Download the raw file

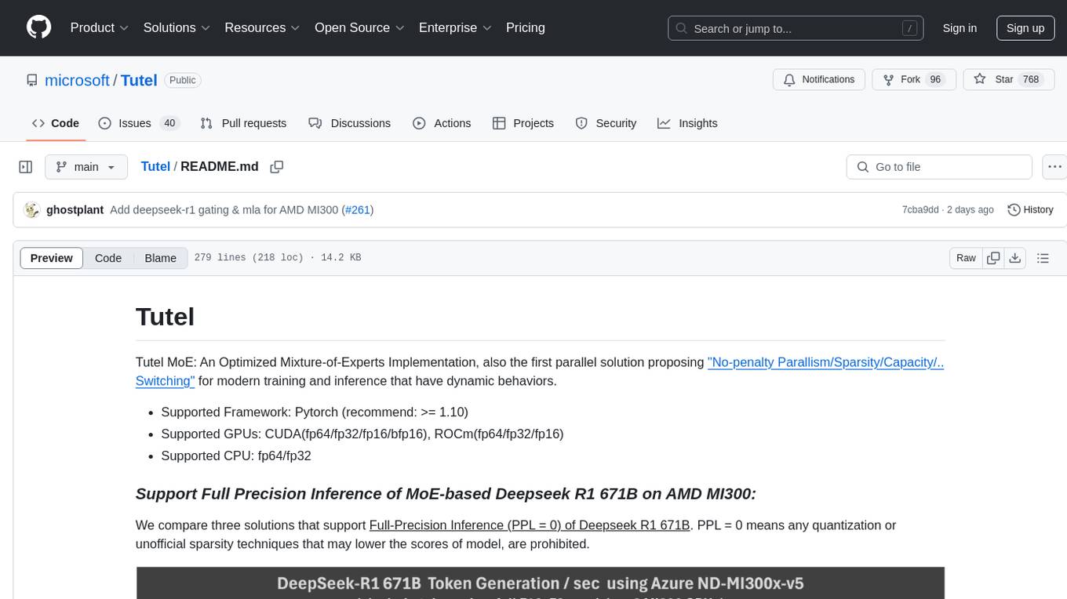tap(1014, 258)
